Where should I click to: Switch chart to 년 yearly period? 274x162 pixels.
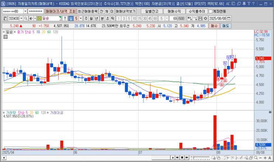97,18
